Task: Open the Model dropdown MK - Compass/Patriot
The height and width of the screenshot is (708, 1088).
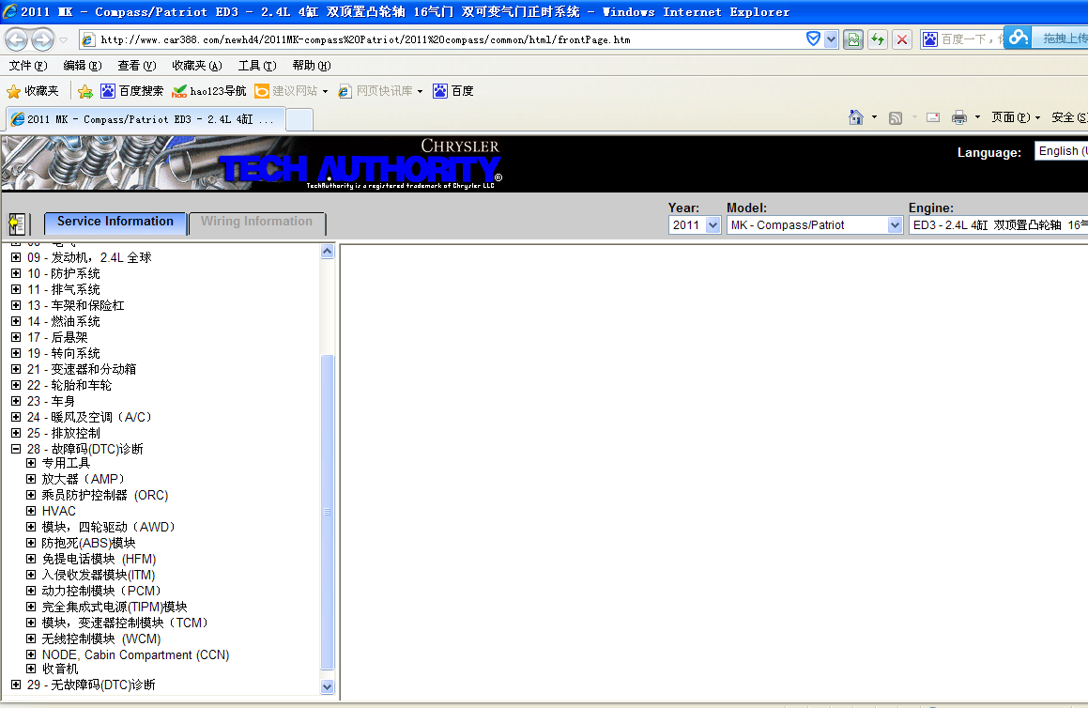Action: (815, 225)
